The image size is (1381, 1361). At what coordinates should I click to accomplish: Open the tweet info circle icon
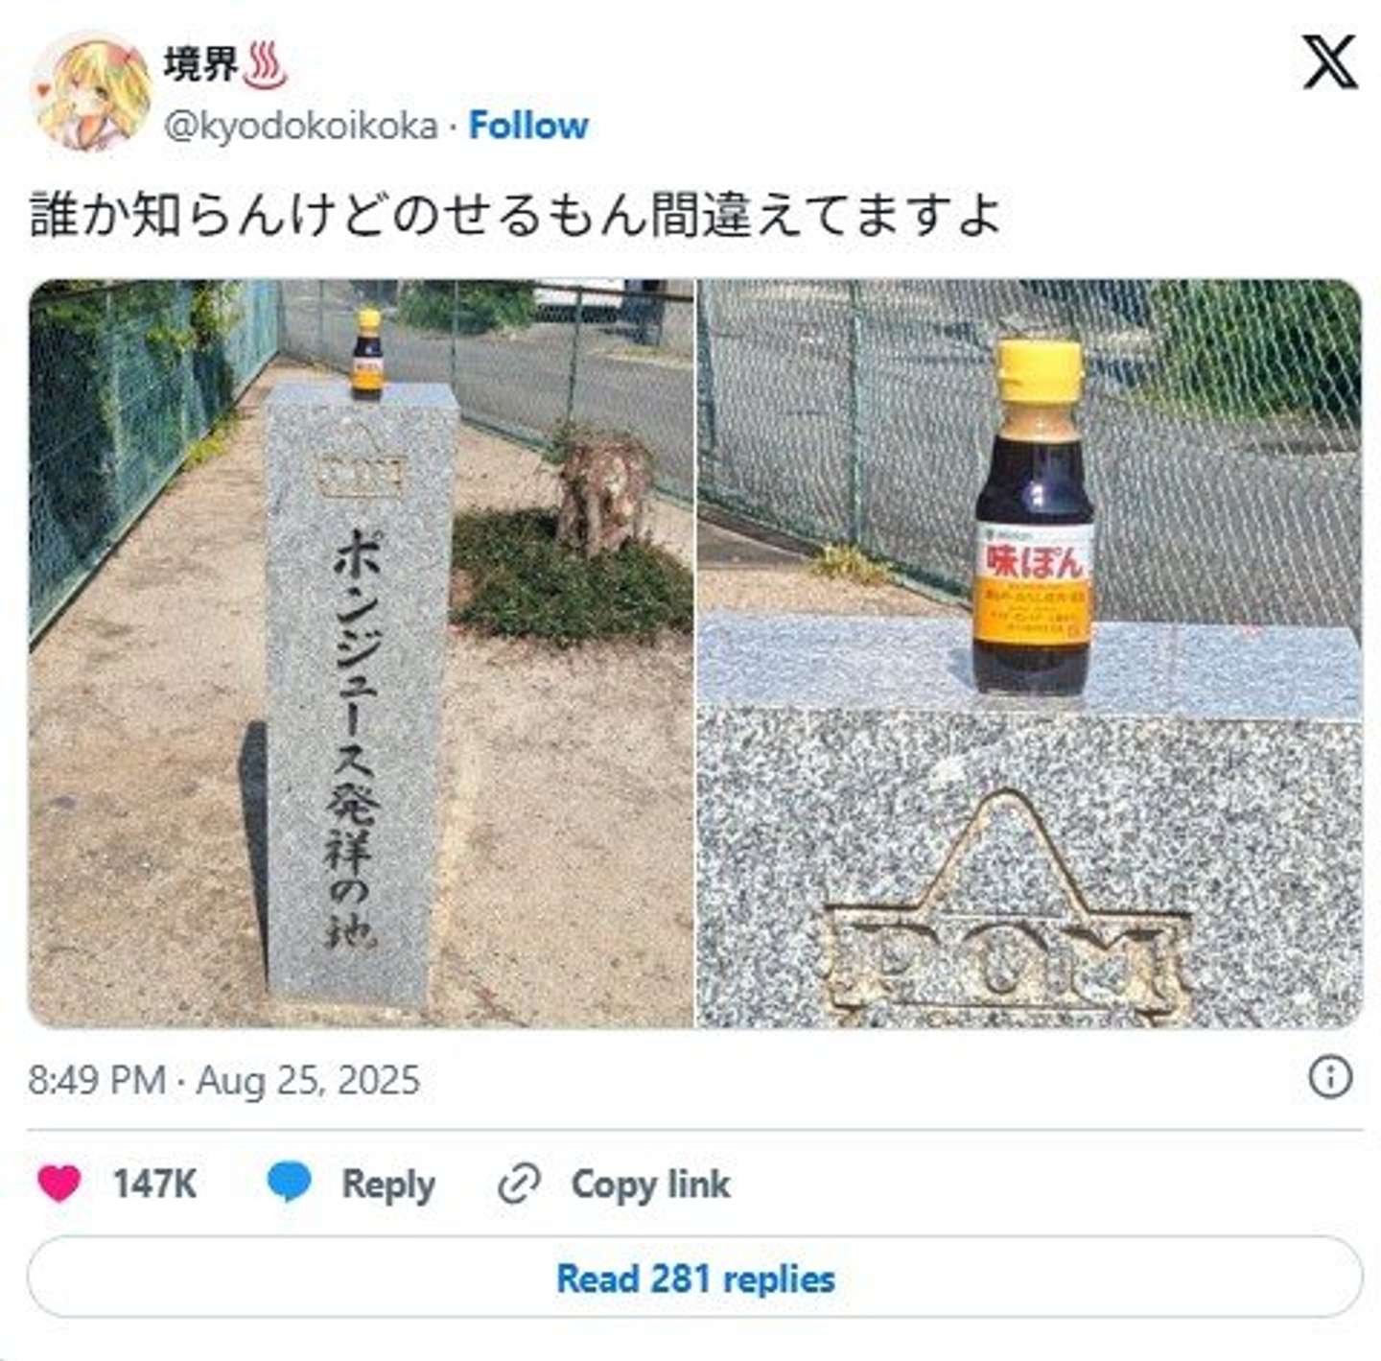(x=1330, y=1078)
